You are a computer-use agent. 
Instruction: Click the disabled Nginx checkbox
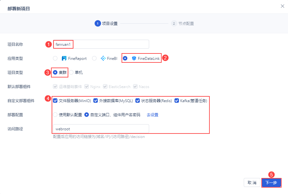(87, 86)
